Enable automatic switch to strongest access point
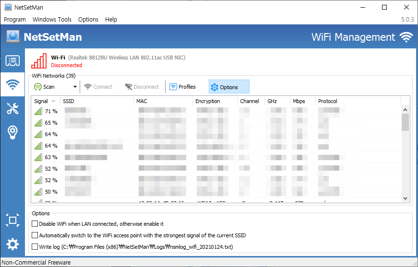 pos(35,235)
